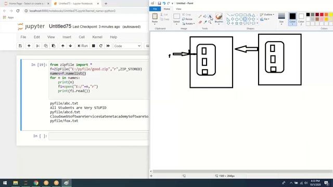Save the notebook with the floppy disk icon
333x187 pixels.
pos(20,46)
